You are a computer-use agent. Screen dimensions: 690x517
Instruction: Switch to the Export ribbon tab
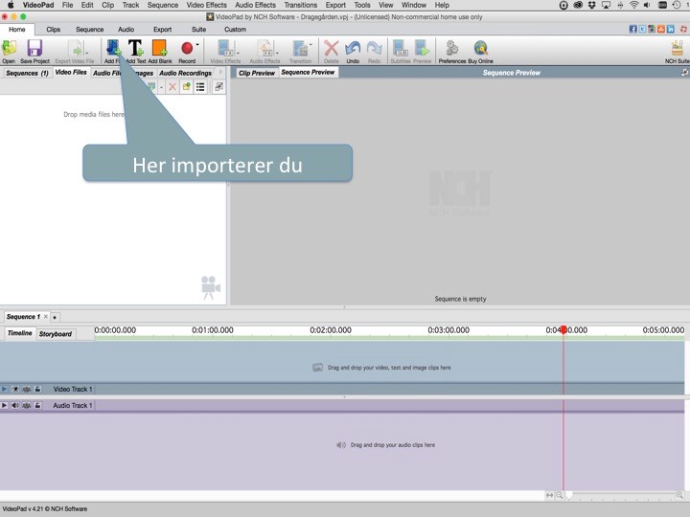[162, 29]
